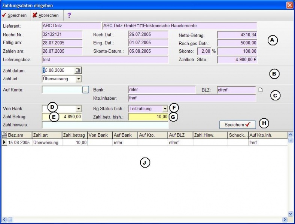Viewport: 295px width, 224px height.
Task: Click the Zahl.betr. bish. field showing 10,00
Action: pyautogui.click(x=148, y=117)
